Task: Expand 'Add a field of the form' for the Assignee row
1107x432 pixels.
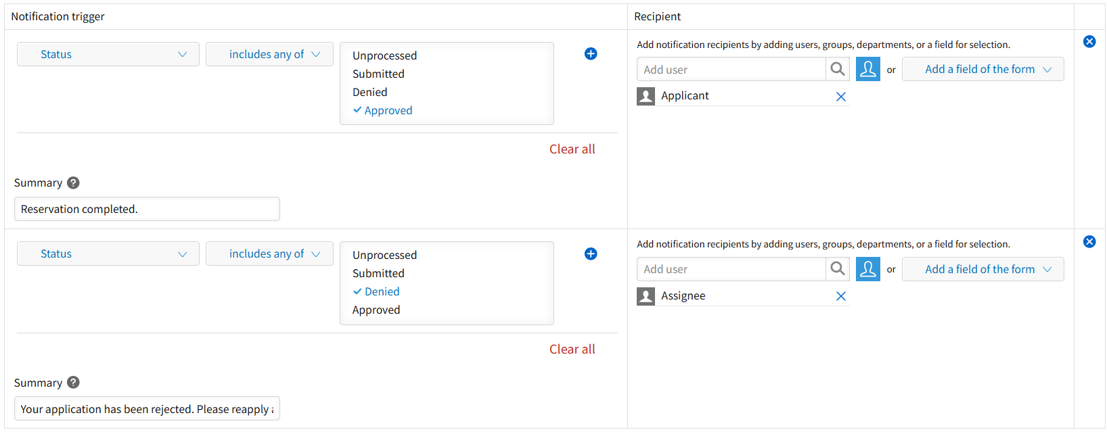Action: (x=983, y=269)
